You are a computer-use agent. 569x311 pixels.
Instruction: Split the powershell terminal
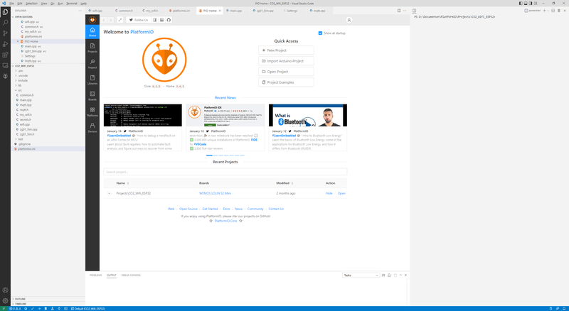[x=553, y=11]
